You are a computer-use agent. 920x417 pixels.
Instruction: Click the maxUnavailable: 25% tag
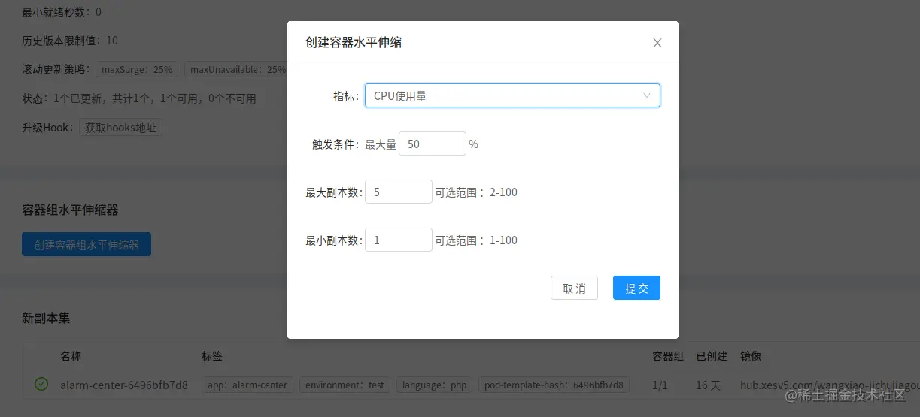tap(236, 69)
